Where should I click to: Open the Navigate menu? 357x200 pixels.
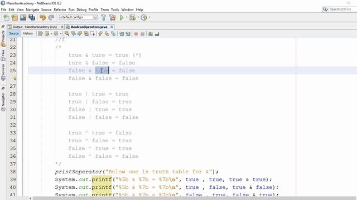point(32,9)
